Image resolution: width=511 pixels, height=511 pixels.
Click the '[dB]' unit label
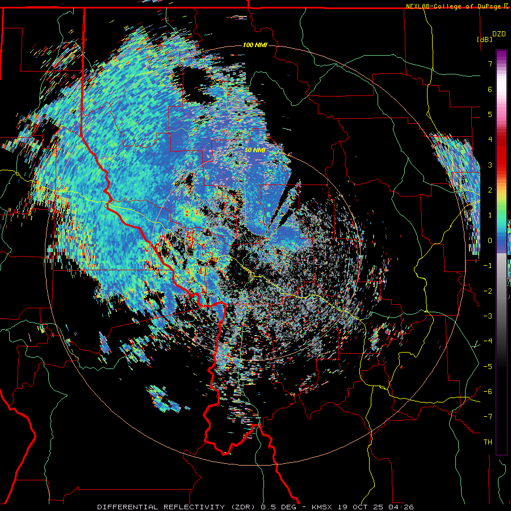click(x=484, y=39)
